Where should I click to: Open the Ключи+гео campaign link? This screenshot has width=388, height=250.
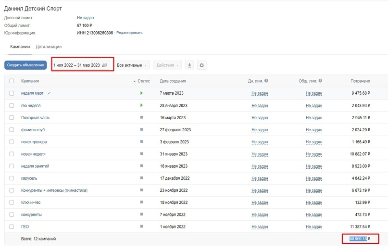[31, 202]
